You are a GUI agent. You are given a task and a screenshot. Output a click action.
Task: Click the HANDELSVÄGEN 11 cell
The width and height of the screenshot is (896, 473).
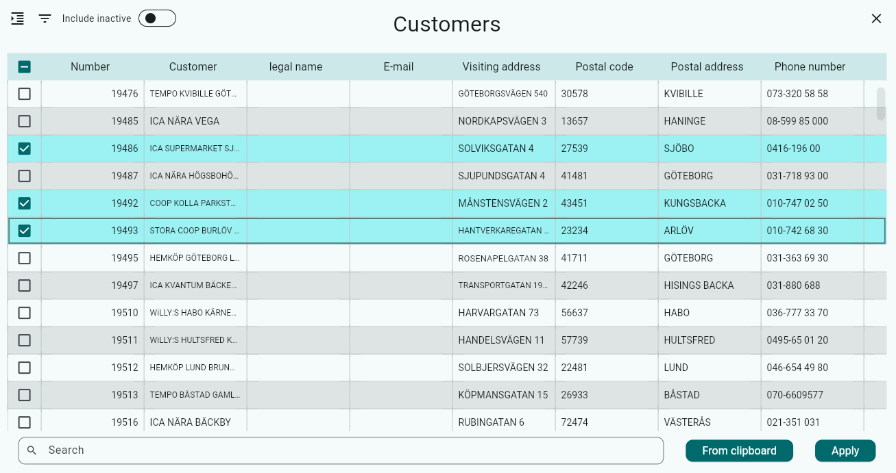[x=504, y=340]
